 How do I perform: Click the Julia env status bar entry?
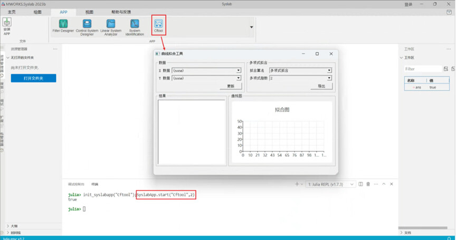(14, 238)
